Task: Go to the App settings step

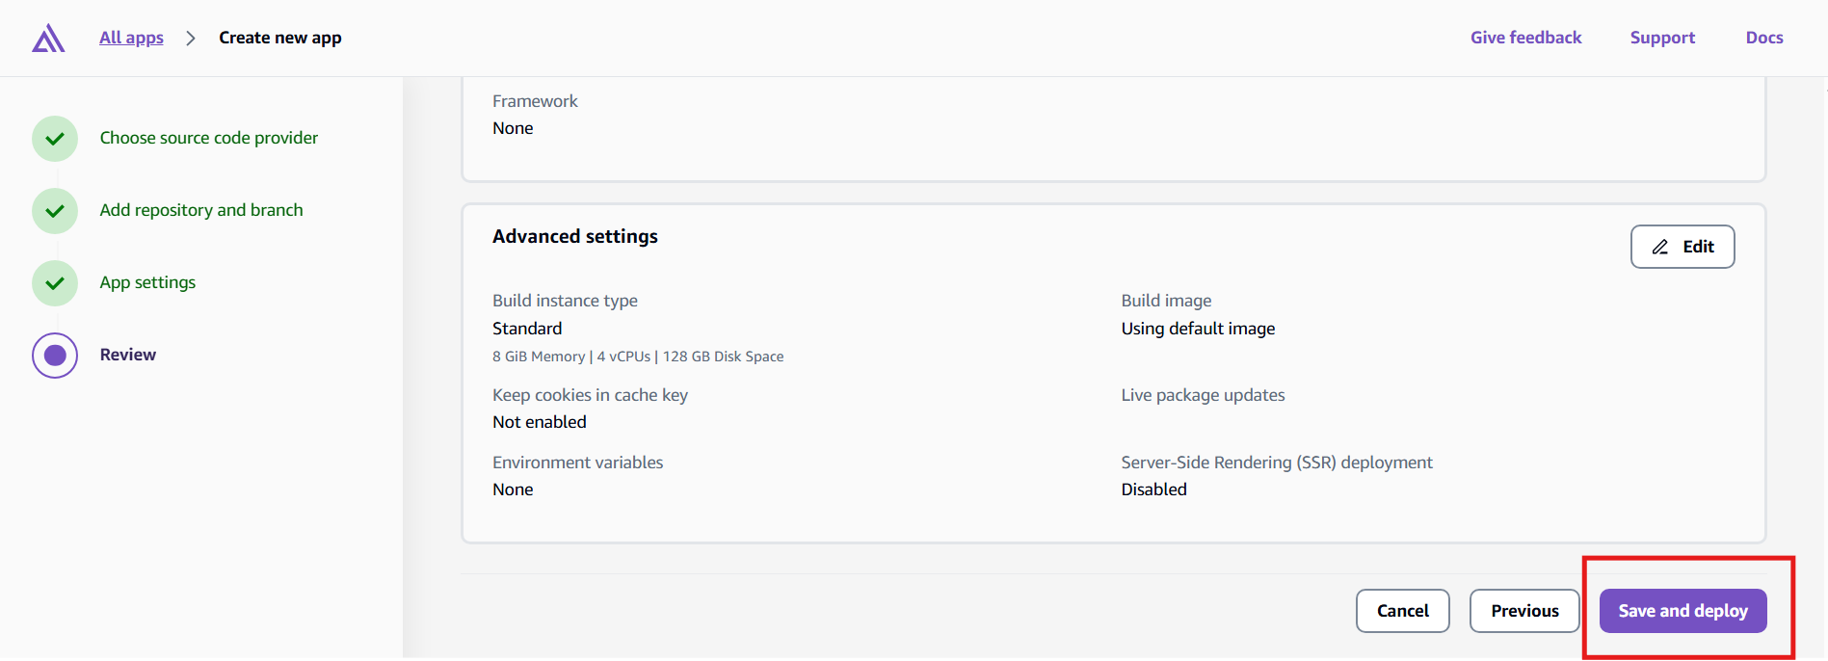Action: (x=147, y=282)
